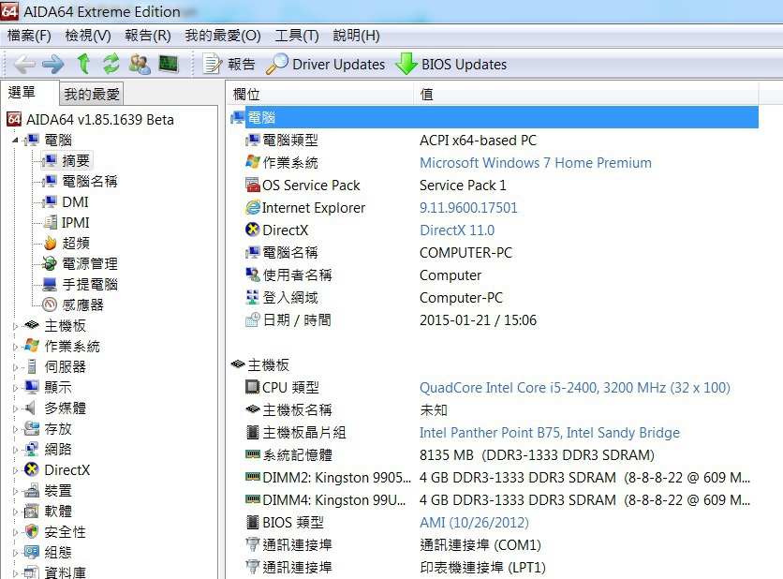Expand the 軟體 tree node
Viewport: 783px width, 579px height.
point(15,512)
